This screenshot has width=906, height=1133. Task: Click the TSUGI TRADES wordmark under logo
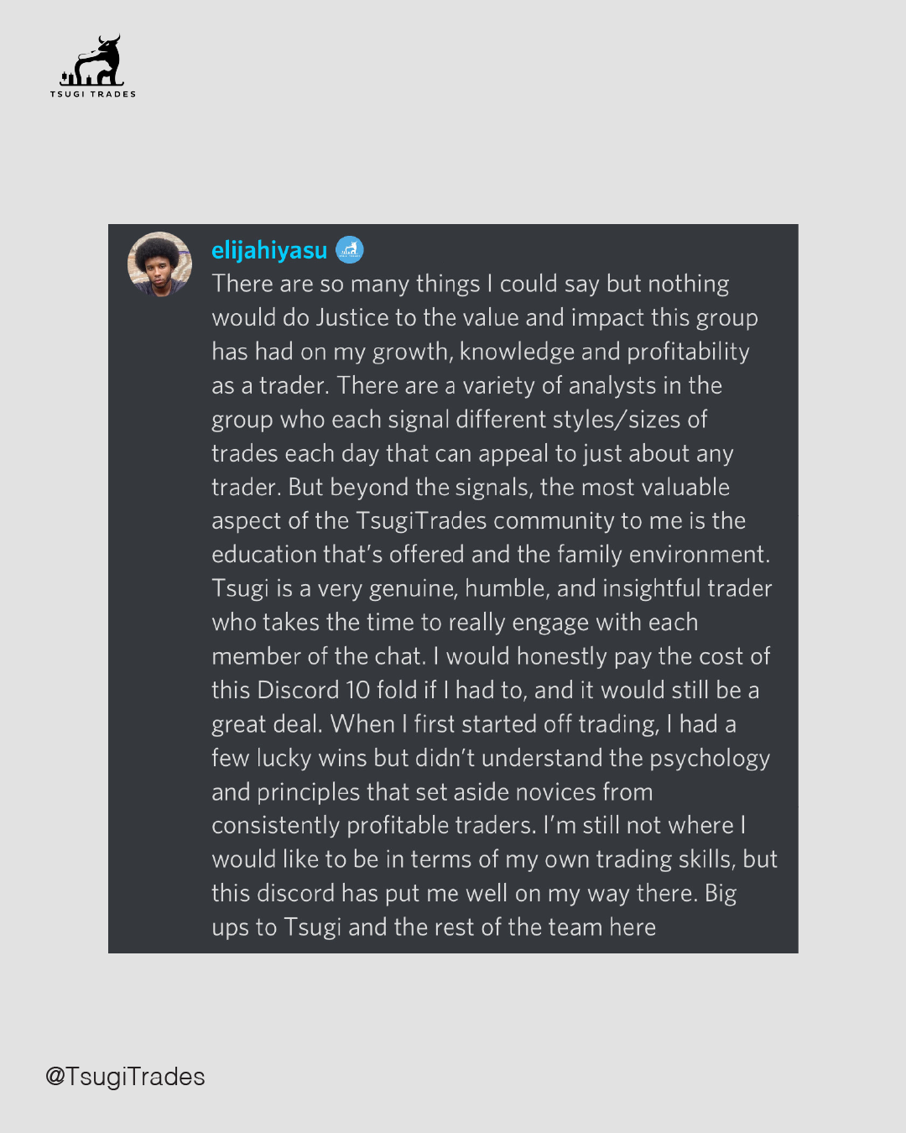tap(93, 94)
